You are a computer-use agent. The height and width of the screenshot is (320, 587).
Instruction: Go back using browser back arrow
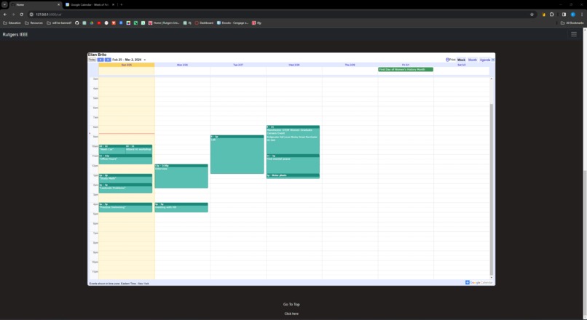5,15
